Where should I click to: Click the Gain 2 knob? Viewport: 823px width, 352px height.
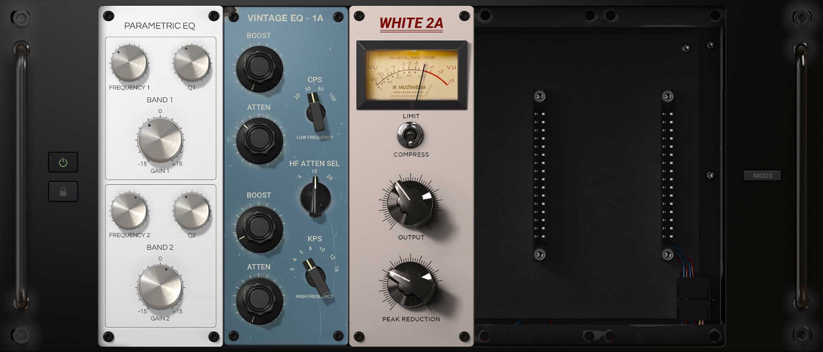click(x=160, y=287)
